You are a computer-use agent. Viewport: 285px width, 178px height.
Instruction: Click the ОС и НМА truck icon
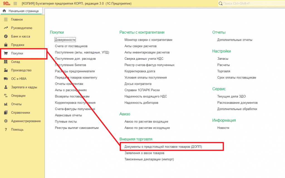click(x=6, y=79)
